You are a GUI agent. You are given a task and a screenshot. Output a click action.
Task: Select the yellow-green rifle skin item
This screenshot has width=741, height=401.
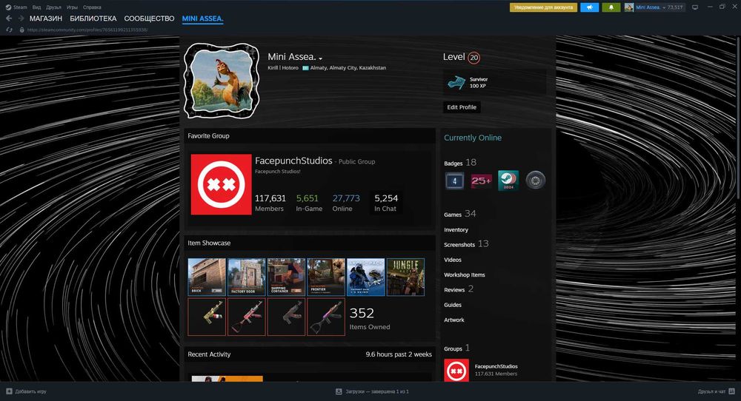(x=207, y=317)
